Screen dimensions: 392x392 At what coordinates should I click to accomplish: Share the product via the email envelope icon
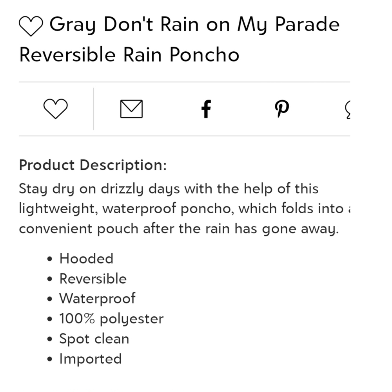point(131,109)
